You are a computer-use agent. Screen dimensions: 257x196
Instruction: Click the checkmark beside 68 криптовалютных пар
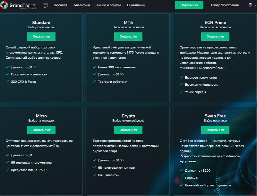pyautogui.click(x=94, y=168)
